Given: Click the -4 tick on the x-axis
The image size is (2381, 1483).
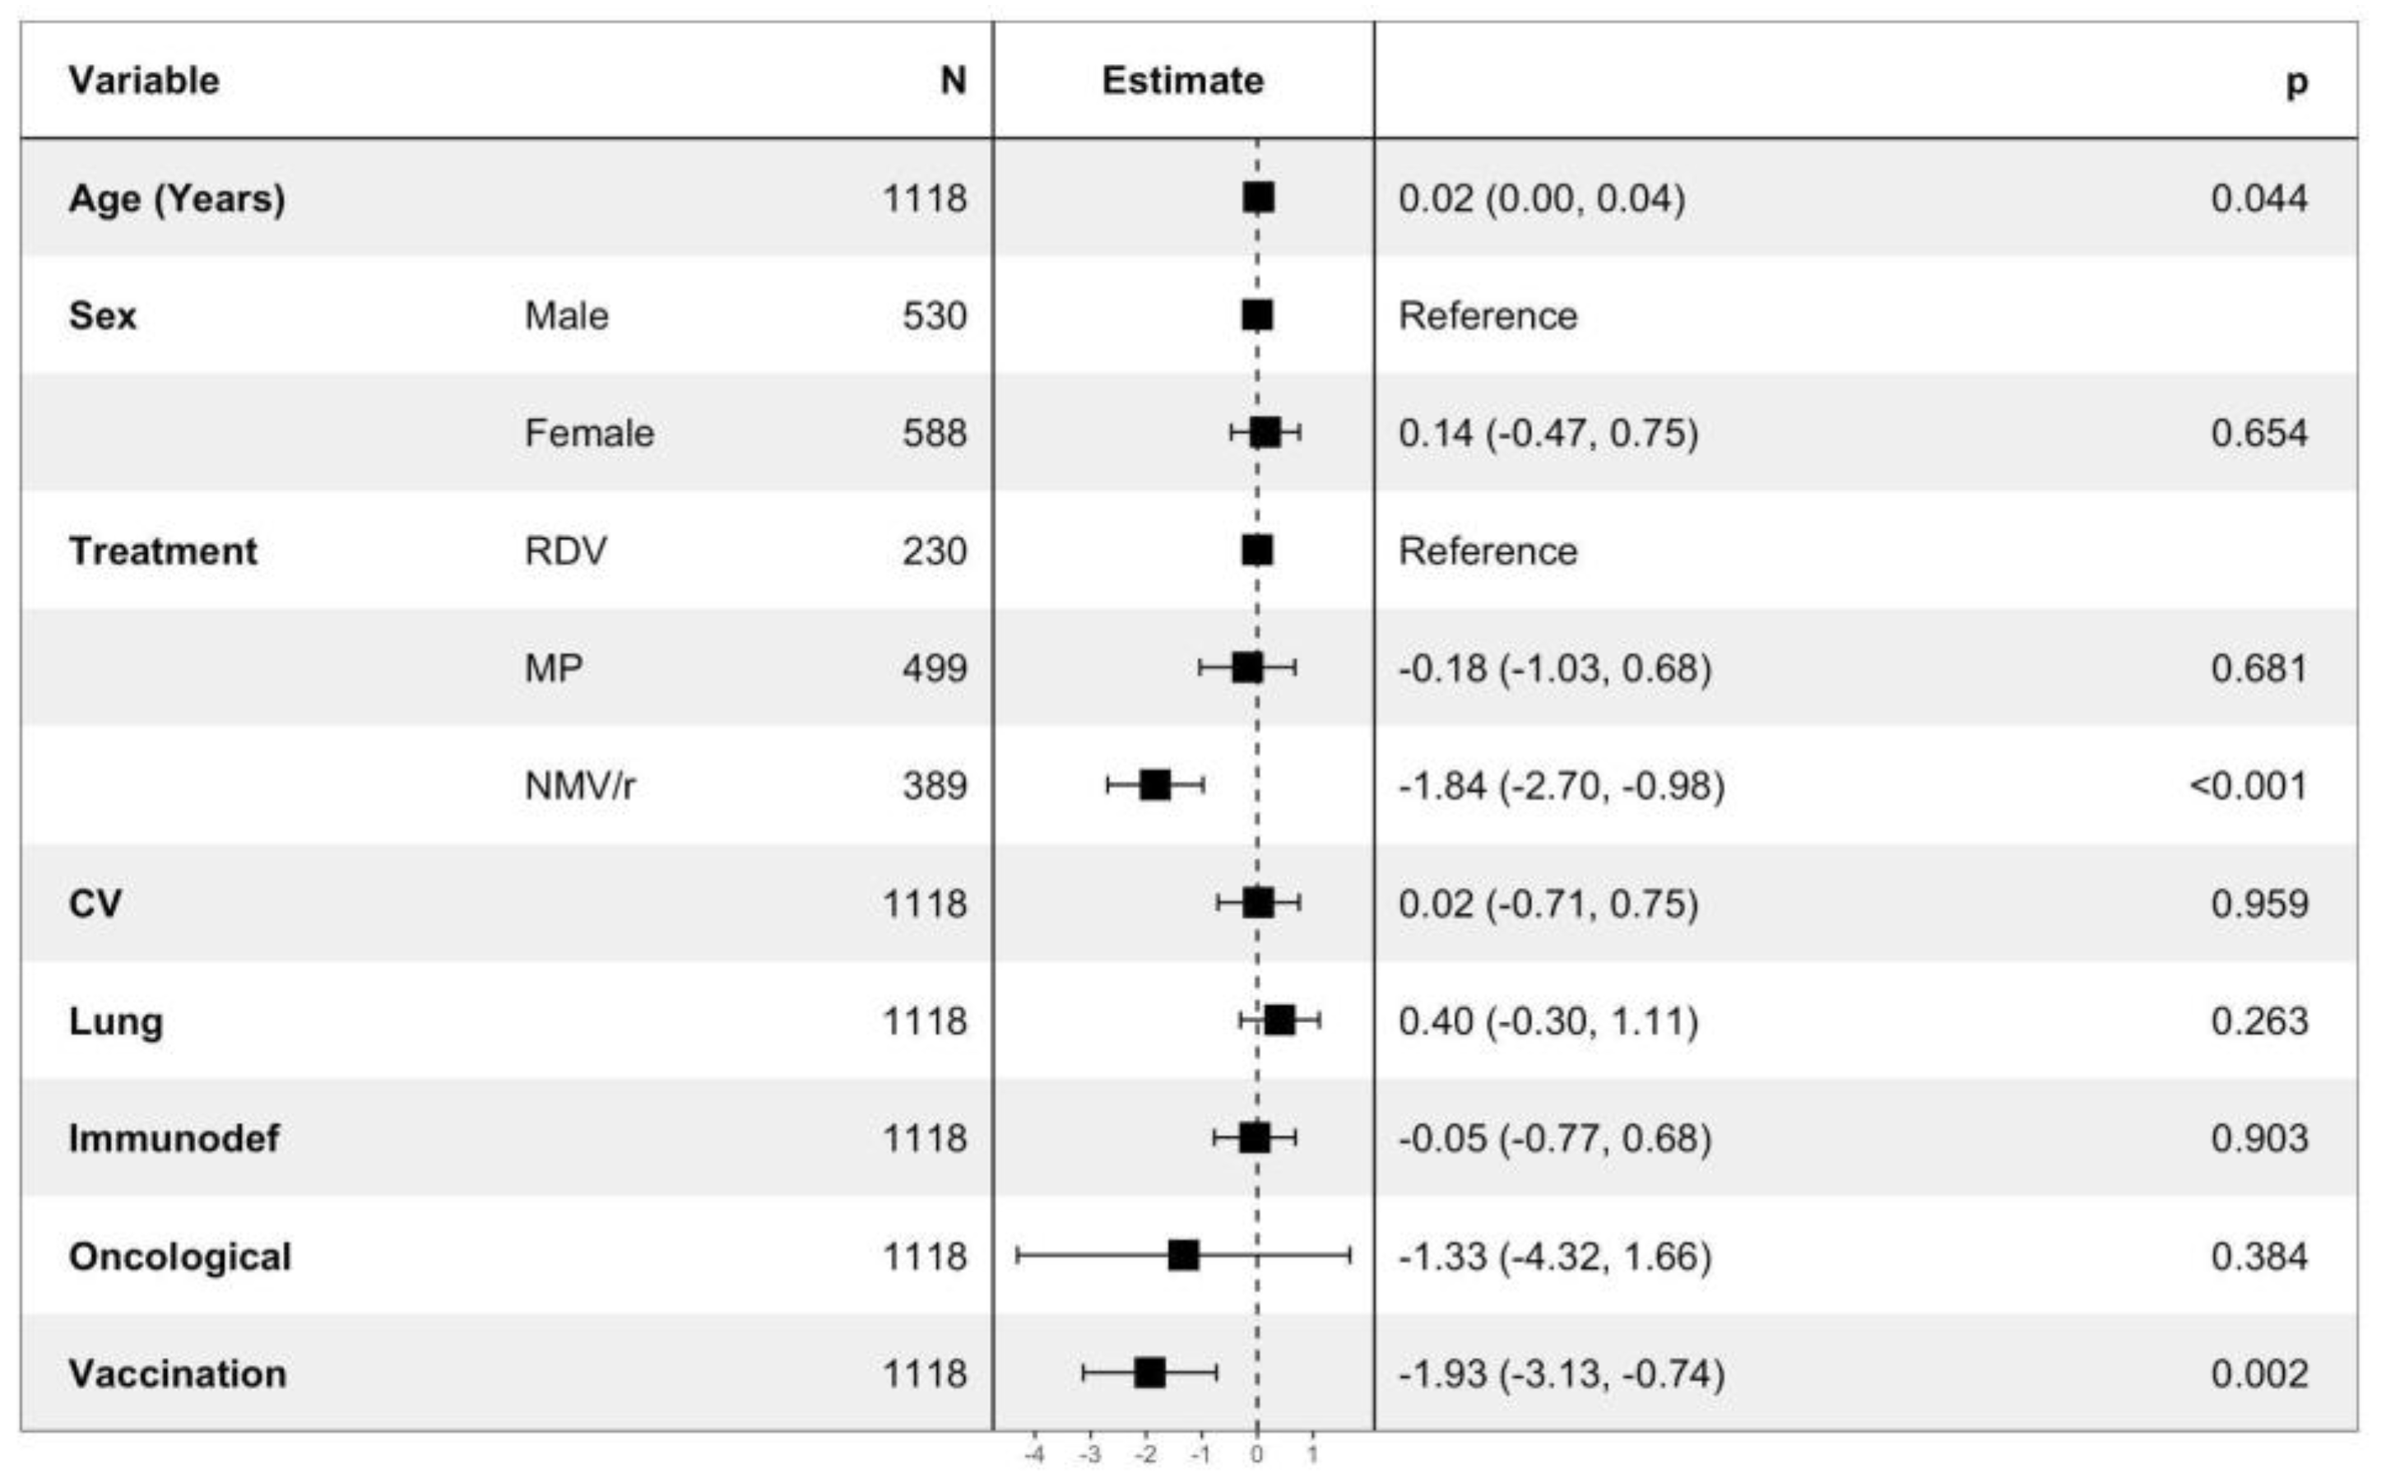Looking at the screenshot, I should coord(1034,1454).
